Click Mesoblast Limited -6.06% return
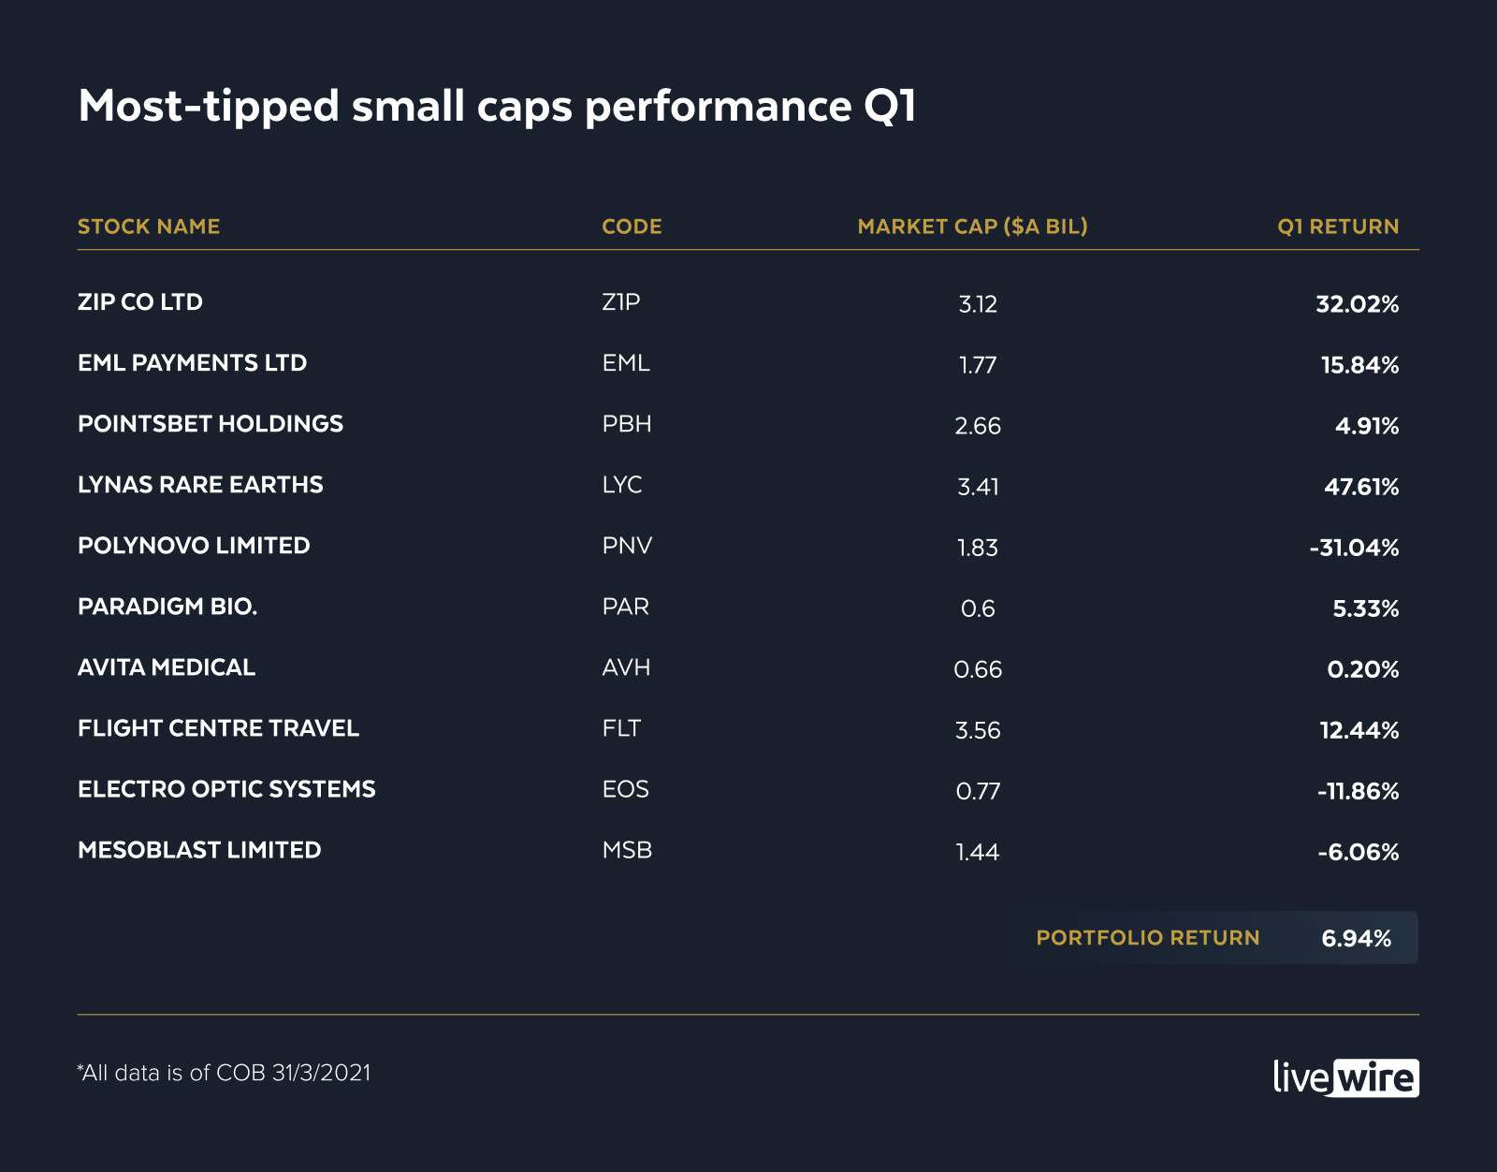The height and width of the screenshot is (1172, 1497). pos(1358,852)
